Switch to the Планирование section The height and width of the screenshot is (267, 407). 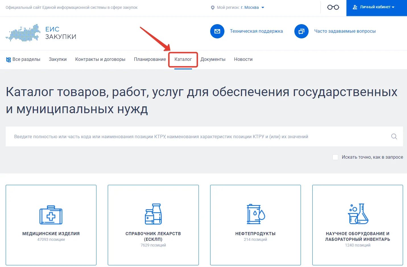(x=150, y=59)
